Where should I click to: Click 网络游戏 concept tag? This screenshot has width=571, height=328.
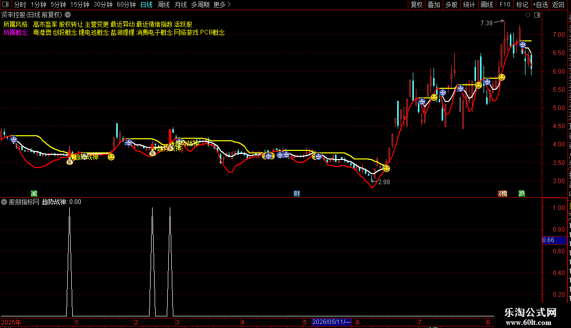pos(186,32)
